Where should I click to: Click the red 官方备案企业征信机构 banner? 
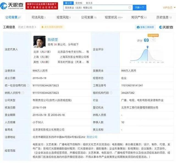42,6
